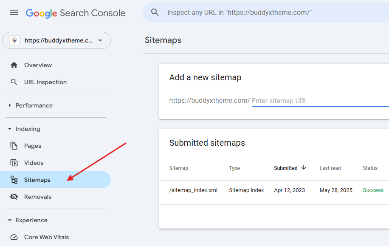
Task: Select Sitemaps in the sidebar
Action: pos(37,180)
